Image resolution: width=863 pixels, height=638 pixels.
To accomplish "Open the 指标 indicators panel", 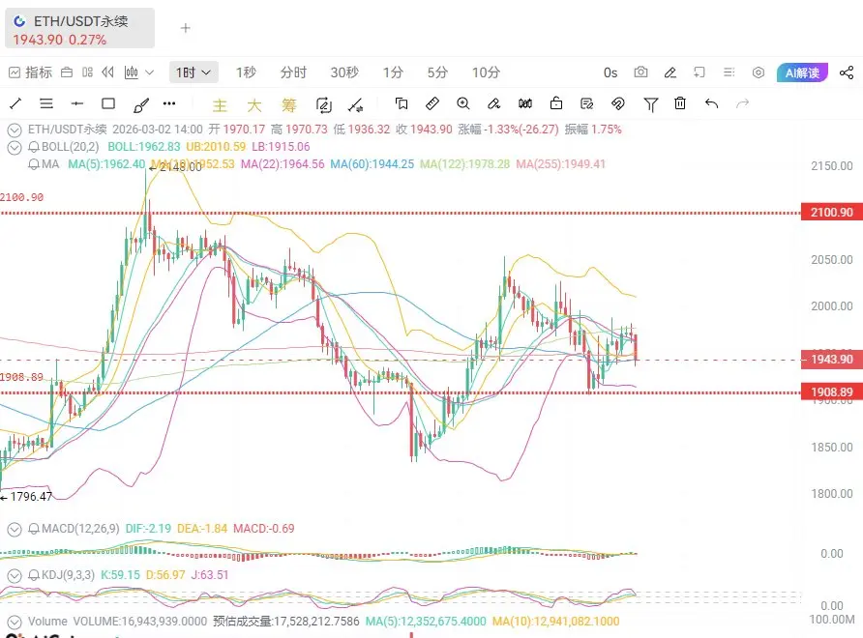I will point(30,72).
